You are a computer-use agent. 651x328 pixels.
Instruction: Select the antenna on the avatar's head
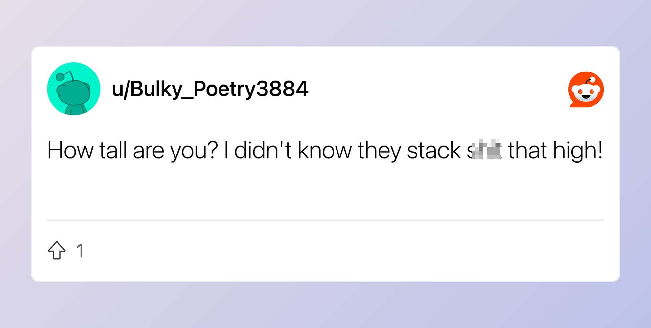pyautogui.click(x=64, y=76)
